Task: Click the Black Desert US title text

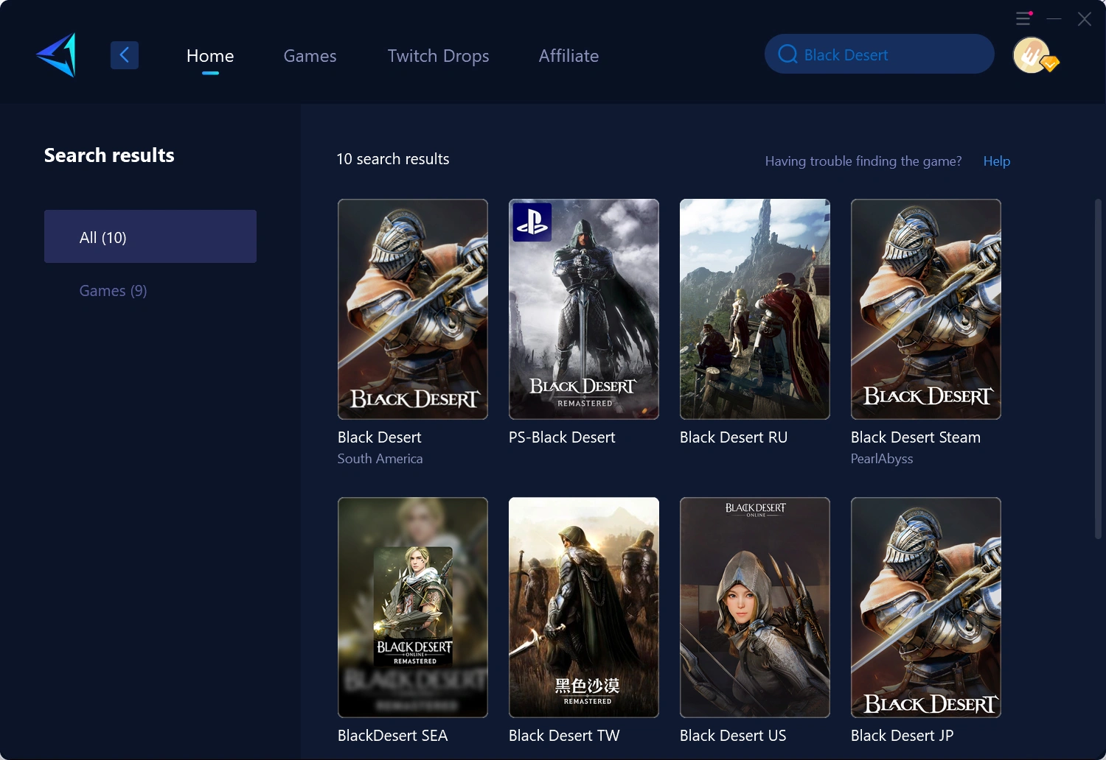Action: (733, 736)
